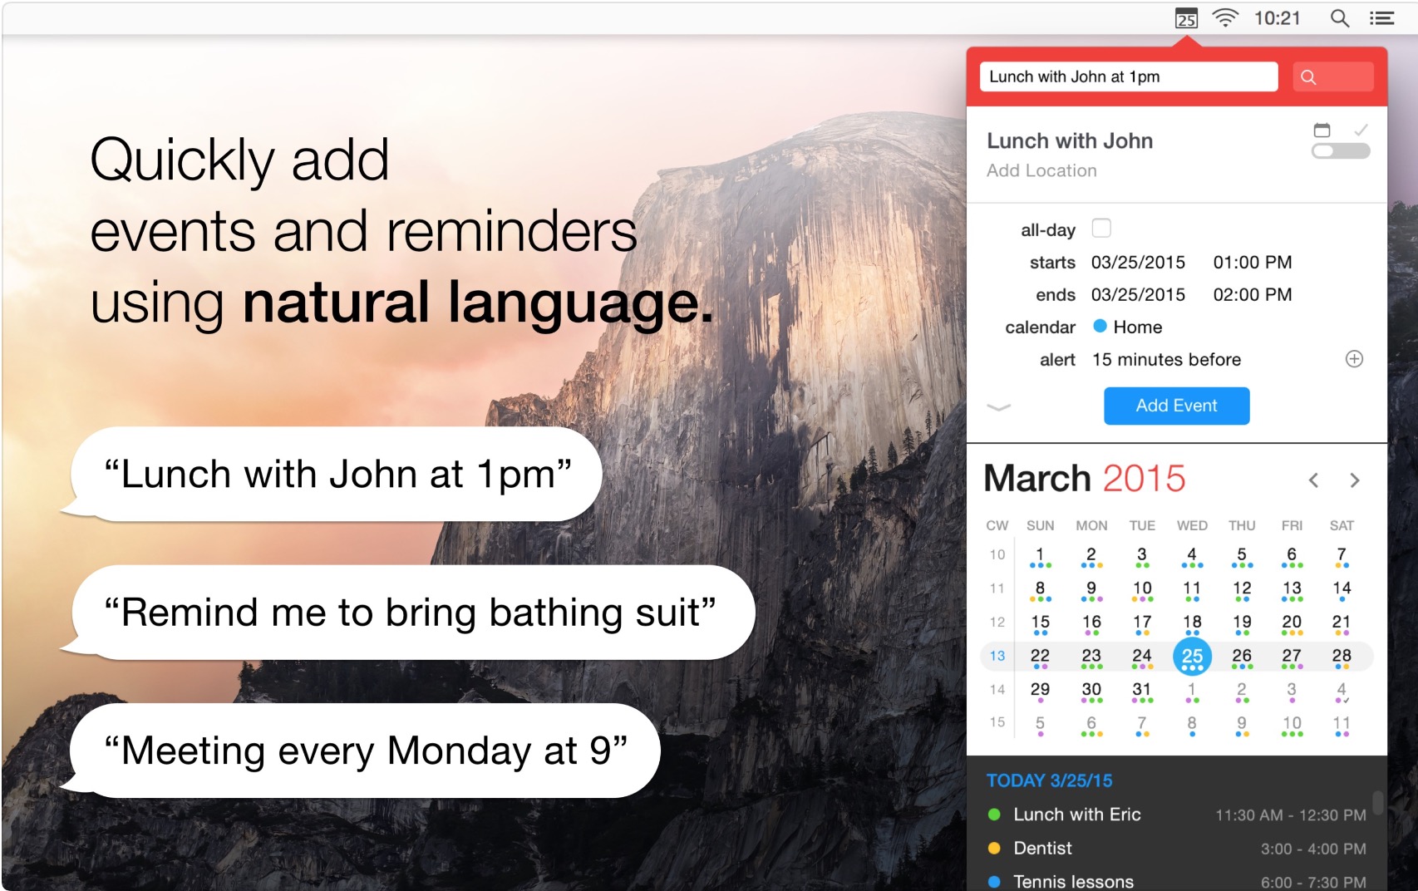Screen dimensions: 1418x891
Task: Click the green dot beside Lunch with Eric
Action: (994, 815)
